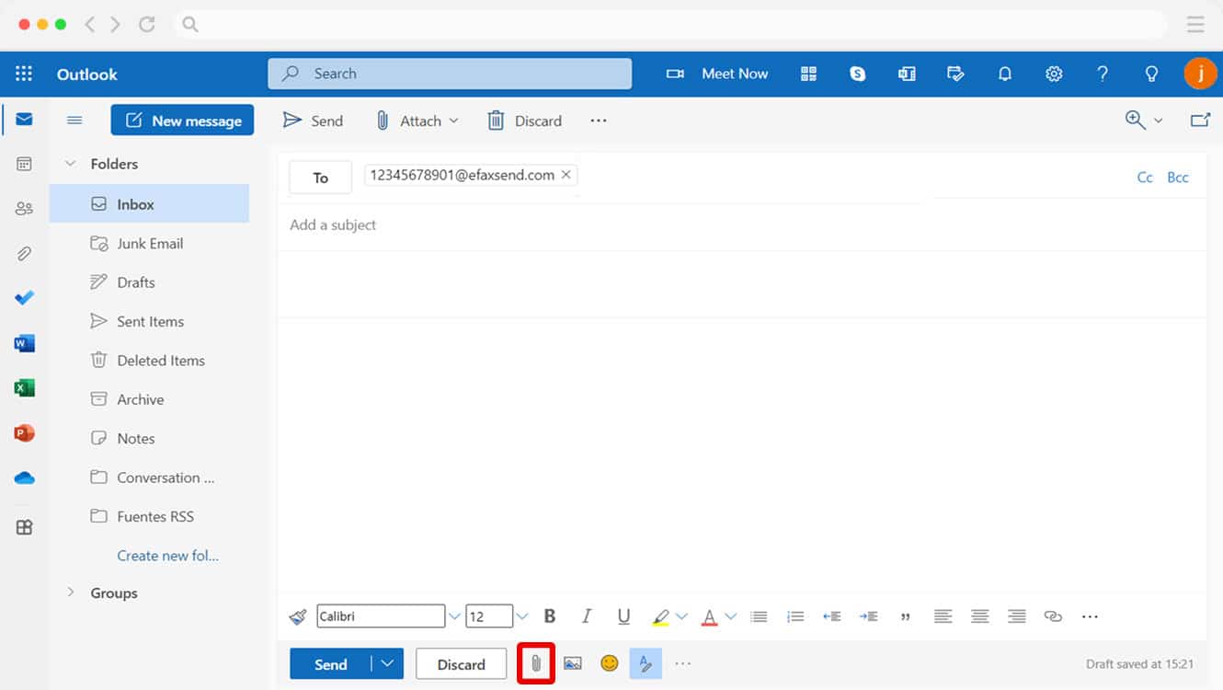Viewport: 1223px width, 690px height.
Task: Show the Bcc field
Action: 1178,176
